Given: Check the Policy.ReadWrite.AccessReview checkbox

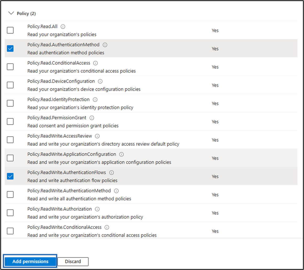Looking at the screenshot, I should (10, 140).
